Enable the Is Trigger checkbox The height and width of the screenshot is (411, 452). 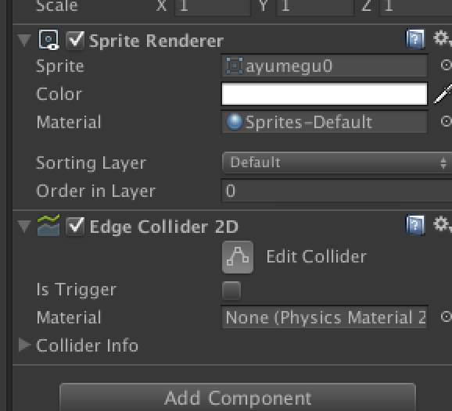point(231,291)
